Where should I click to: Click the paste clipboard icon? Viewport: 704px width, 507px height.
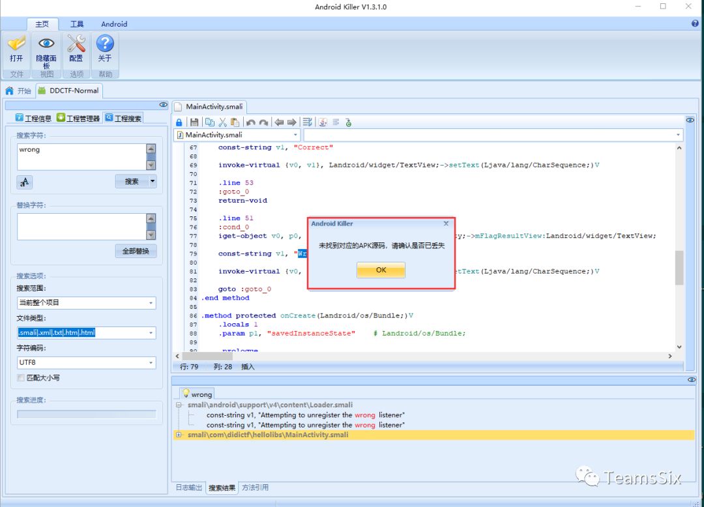coord(235,122)
